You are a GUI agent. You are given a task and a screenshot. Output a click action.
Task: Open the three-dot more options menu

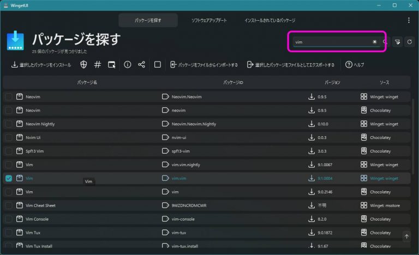409,20
